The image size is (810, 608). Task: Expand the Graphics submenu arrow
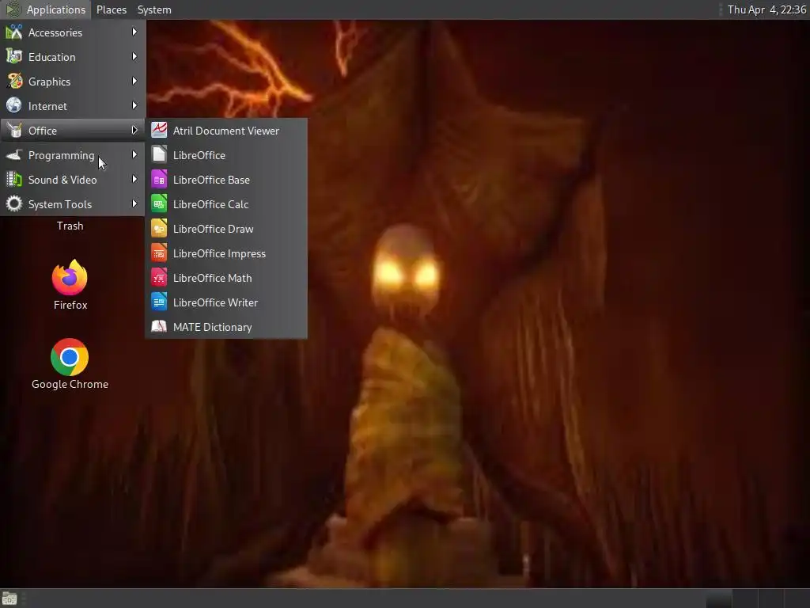point(134,82)
